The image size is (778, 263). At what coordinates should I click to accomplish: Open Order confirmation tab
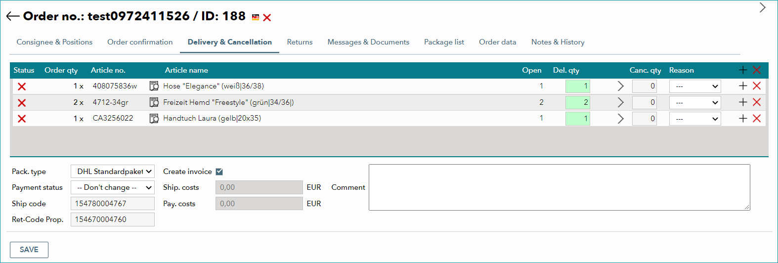click(140, 42)
